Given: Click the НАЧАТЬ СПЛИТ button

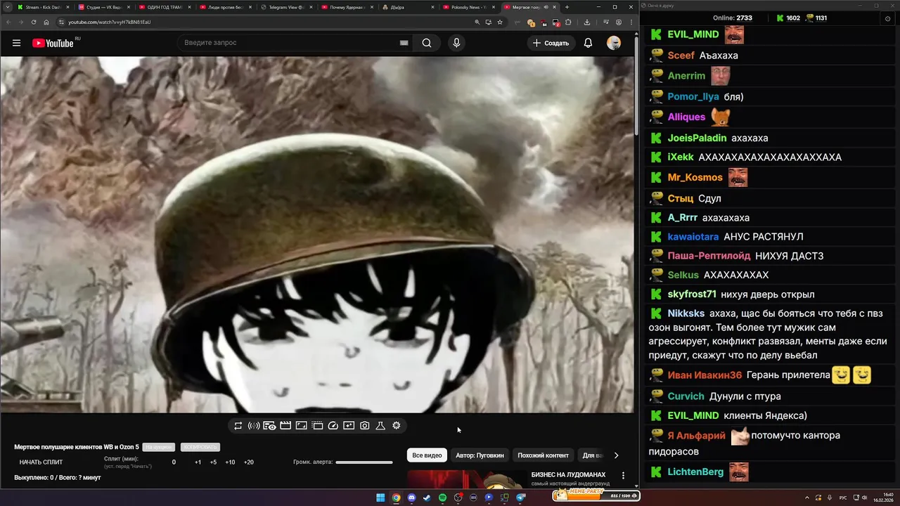Looking at the screenshot, I should click(x=41, y=462).
